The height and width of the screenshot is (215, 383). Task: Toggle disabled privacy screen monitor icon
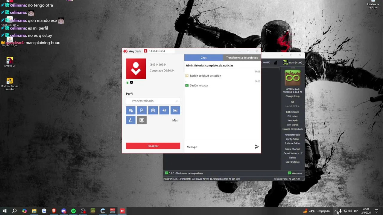142,120
